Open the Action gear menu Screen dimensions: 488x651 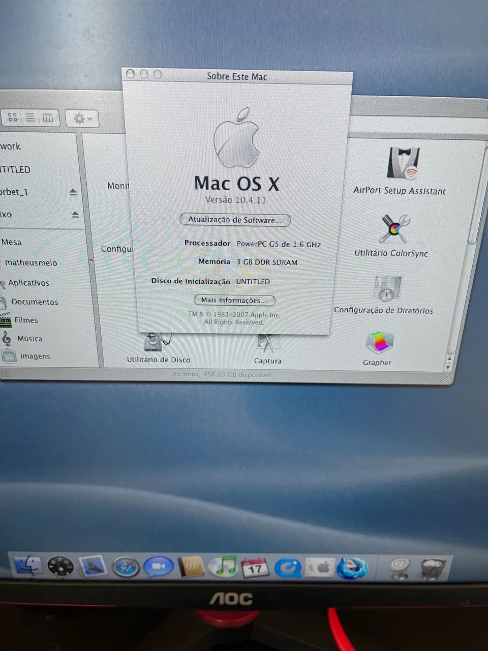(80, 117)
